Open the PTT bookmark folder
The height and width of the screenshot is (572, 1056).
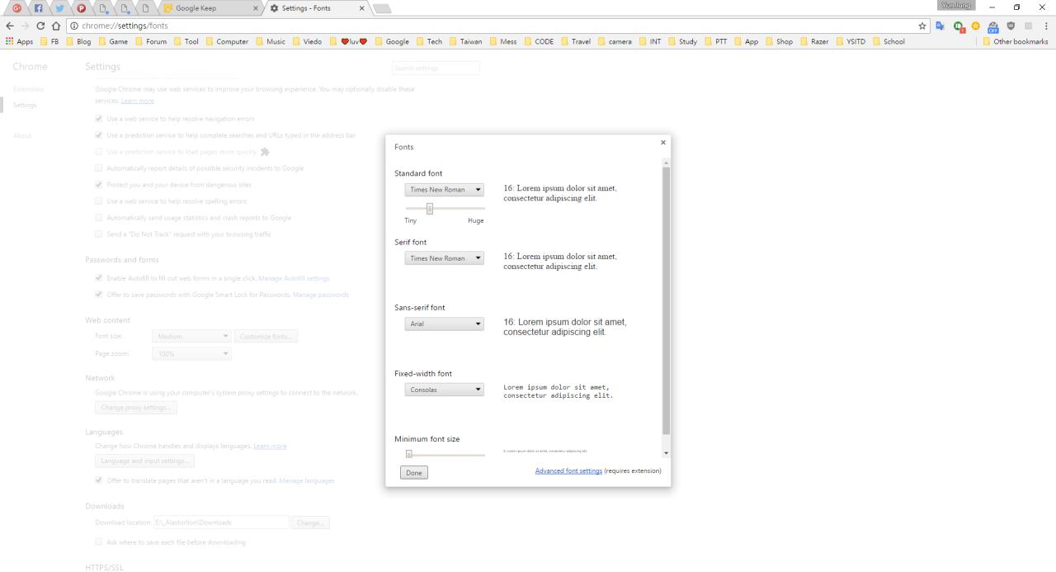716,41
